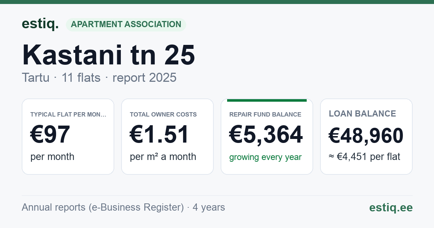Screen dimensions: 434x228
Task: Click the TOTAL OWNER COSTS label
Action: 163,114
